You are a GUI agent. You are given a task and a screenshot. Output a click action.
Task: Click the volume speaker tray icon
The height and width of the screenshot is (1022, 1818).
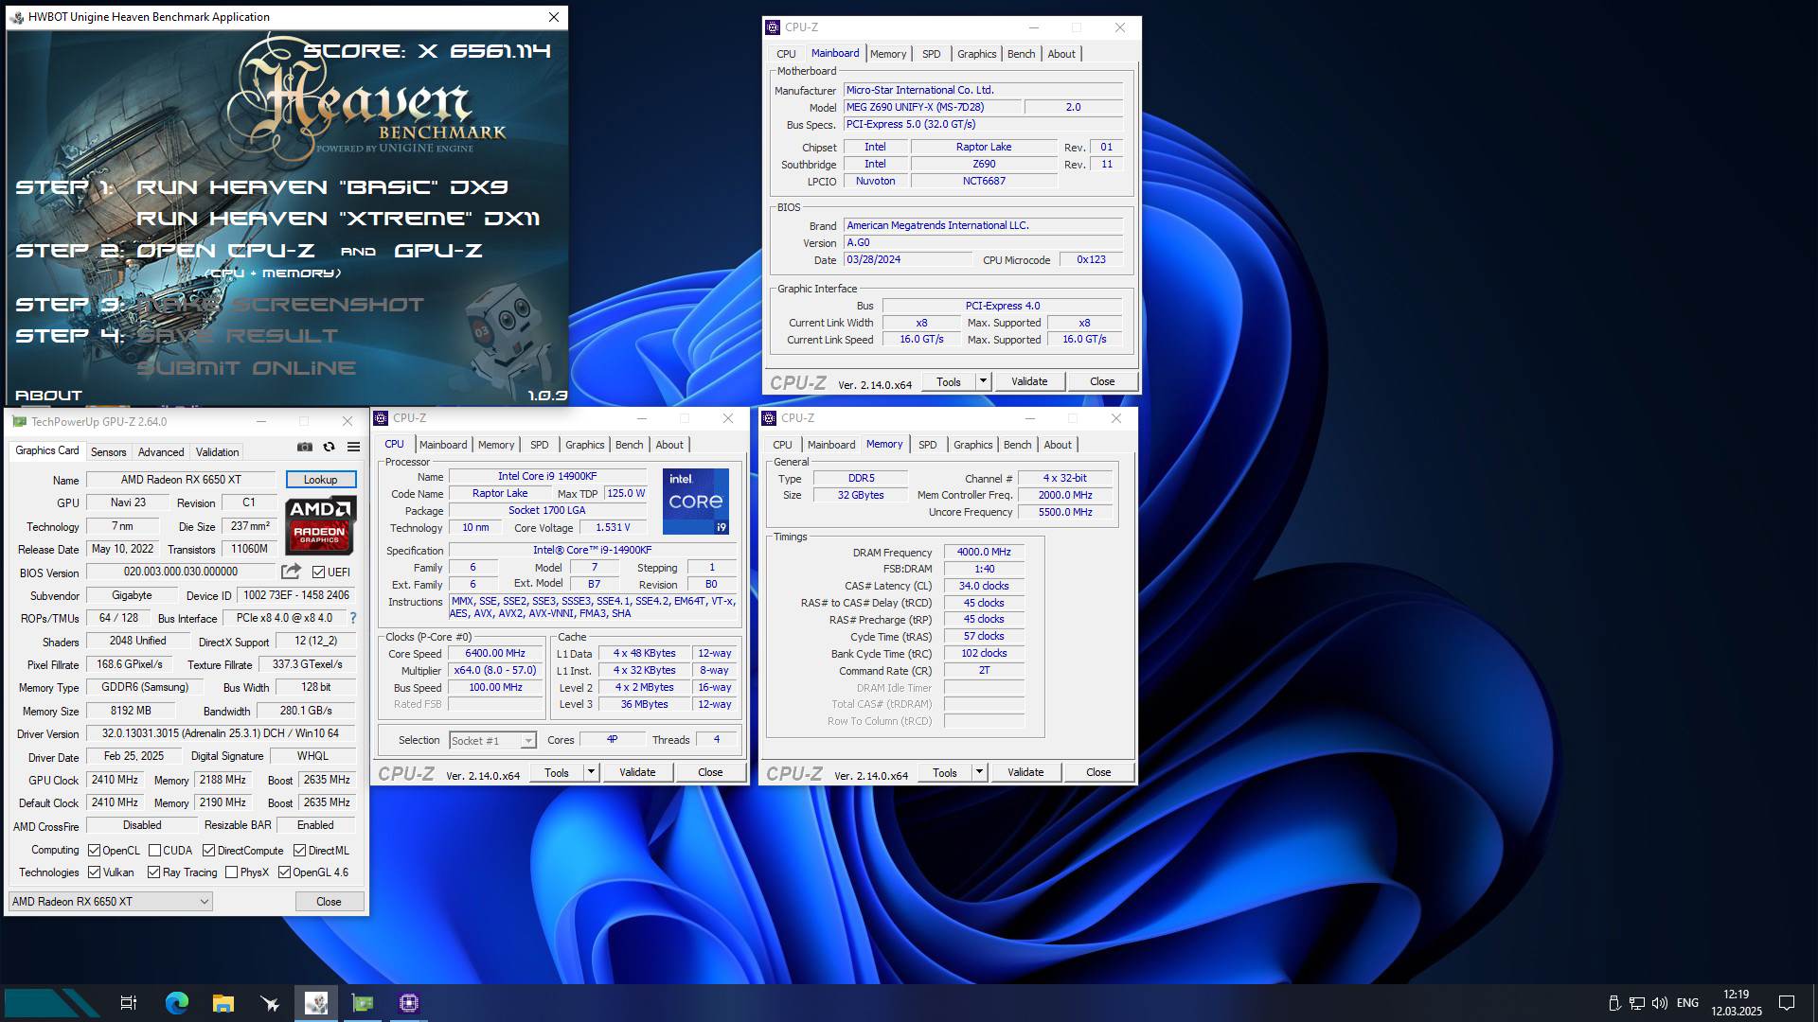pos(1660,1003)
